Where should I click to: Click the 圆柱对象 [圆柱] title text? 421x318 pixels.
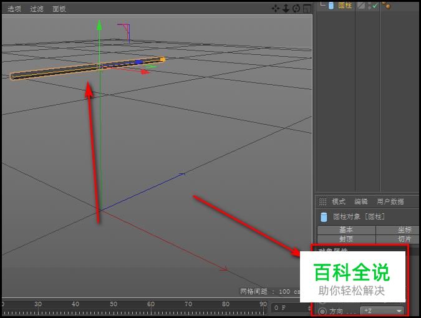tap(359, 216)
